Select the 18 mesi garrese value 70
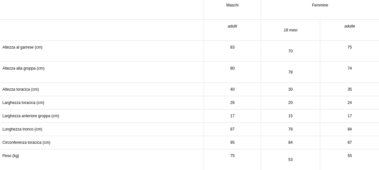Image resolution: width=379 pixels, height=170 pixels. (x=290, y=51)
